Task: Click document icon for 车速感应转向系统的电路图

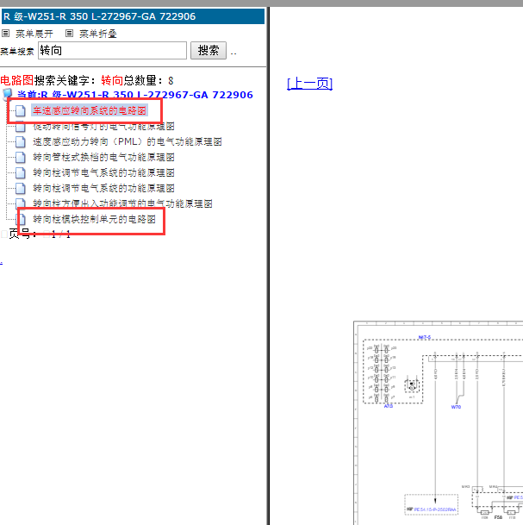Action: tap(21, 110)
